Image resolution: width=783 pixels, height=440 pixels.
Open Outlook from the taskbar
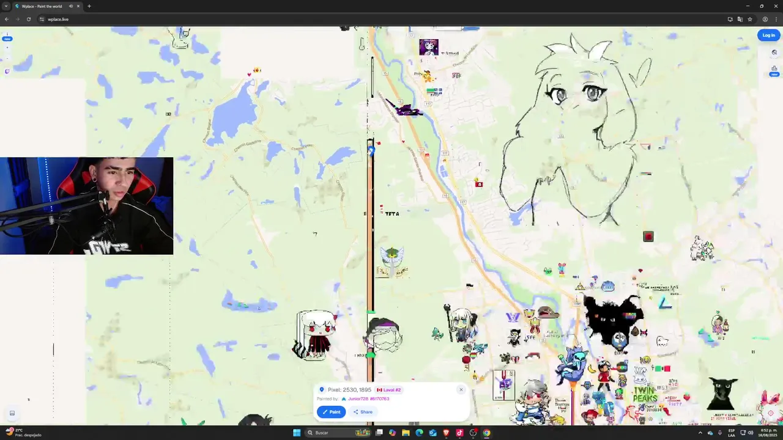click(432, 433)
